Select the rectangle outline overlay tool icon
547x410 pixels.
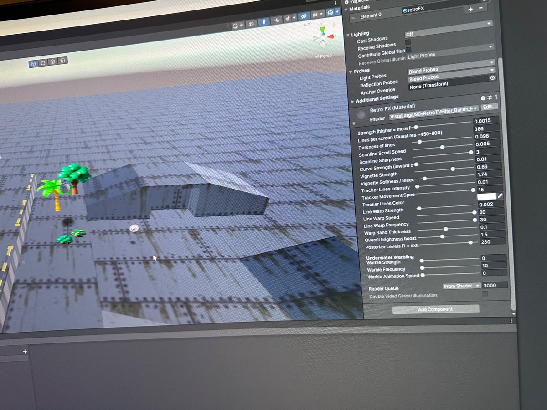tap(42, 62)
